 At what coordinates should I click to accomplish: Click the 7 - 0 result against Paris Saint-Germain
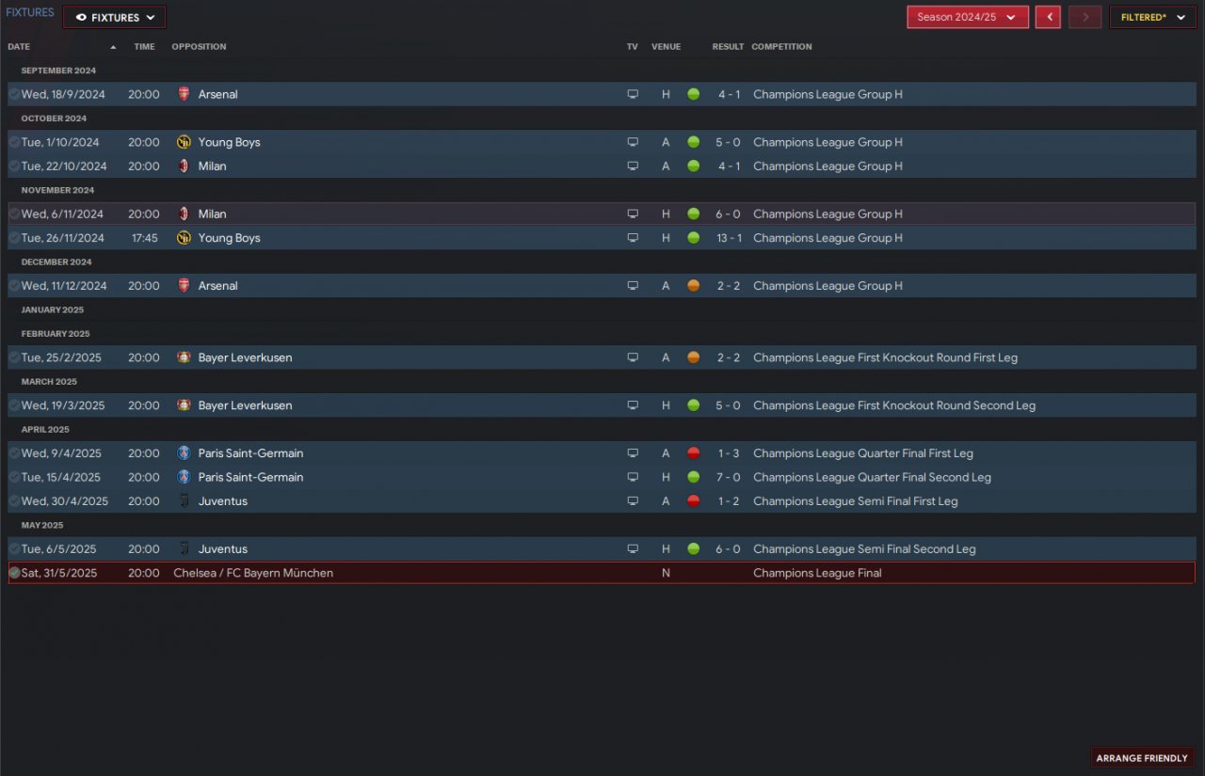point(729,477)
